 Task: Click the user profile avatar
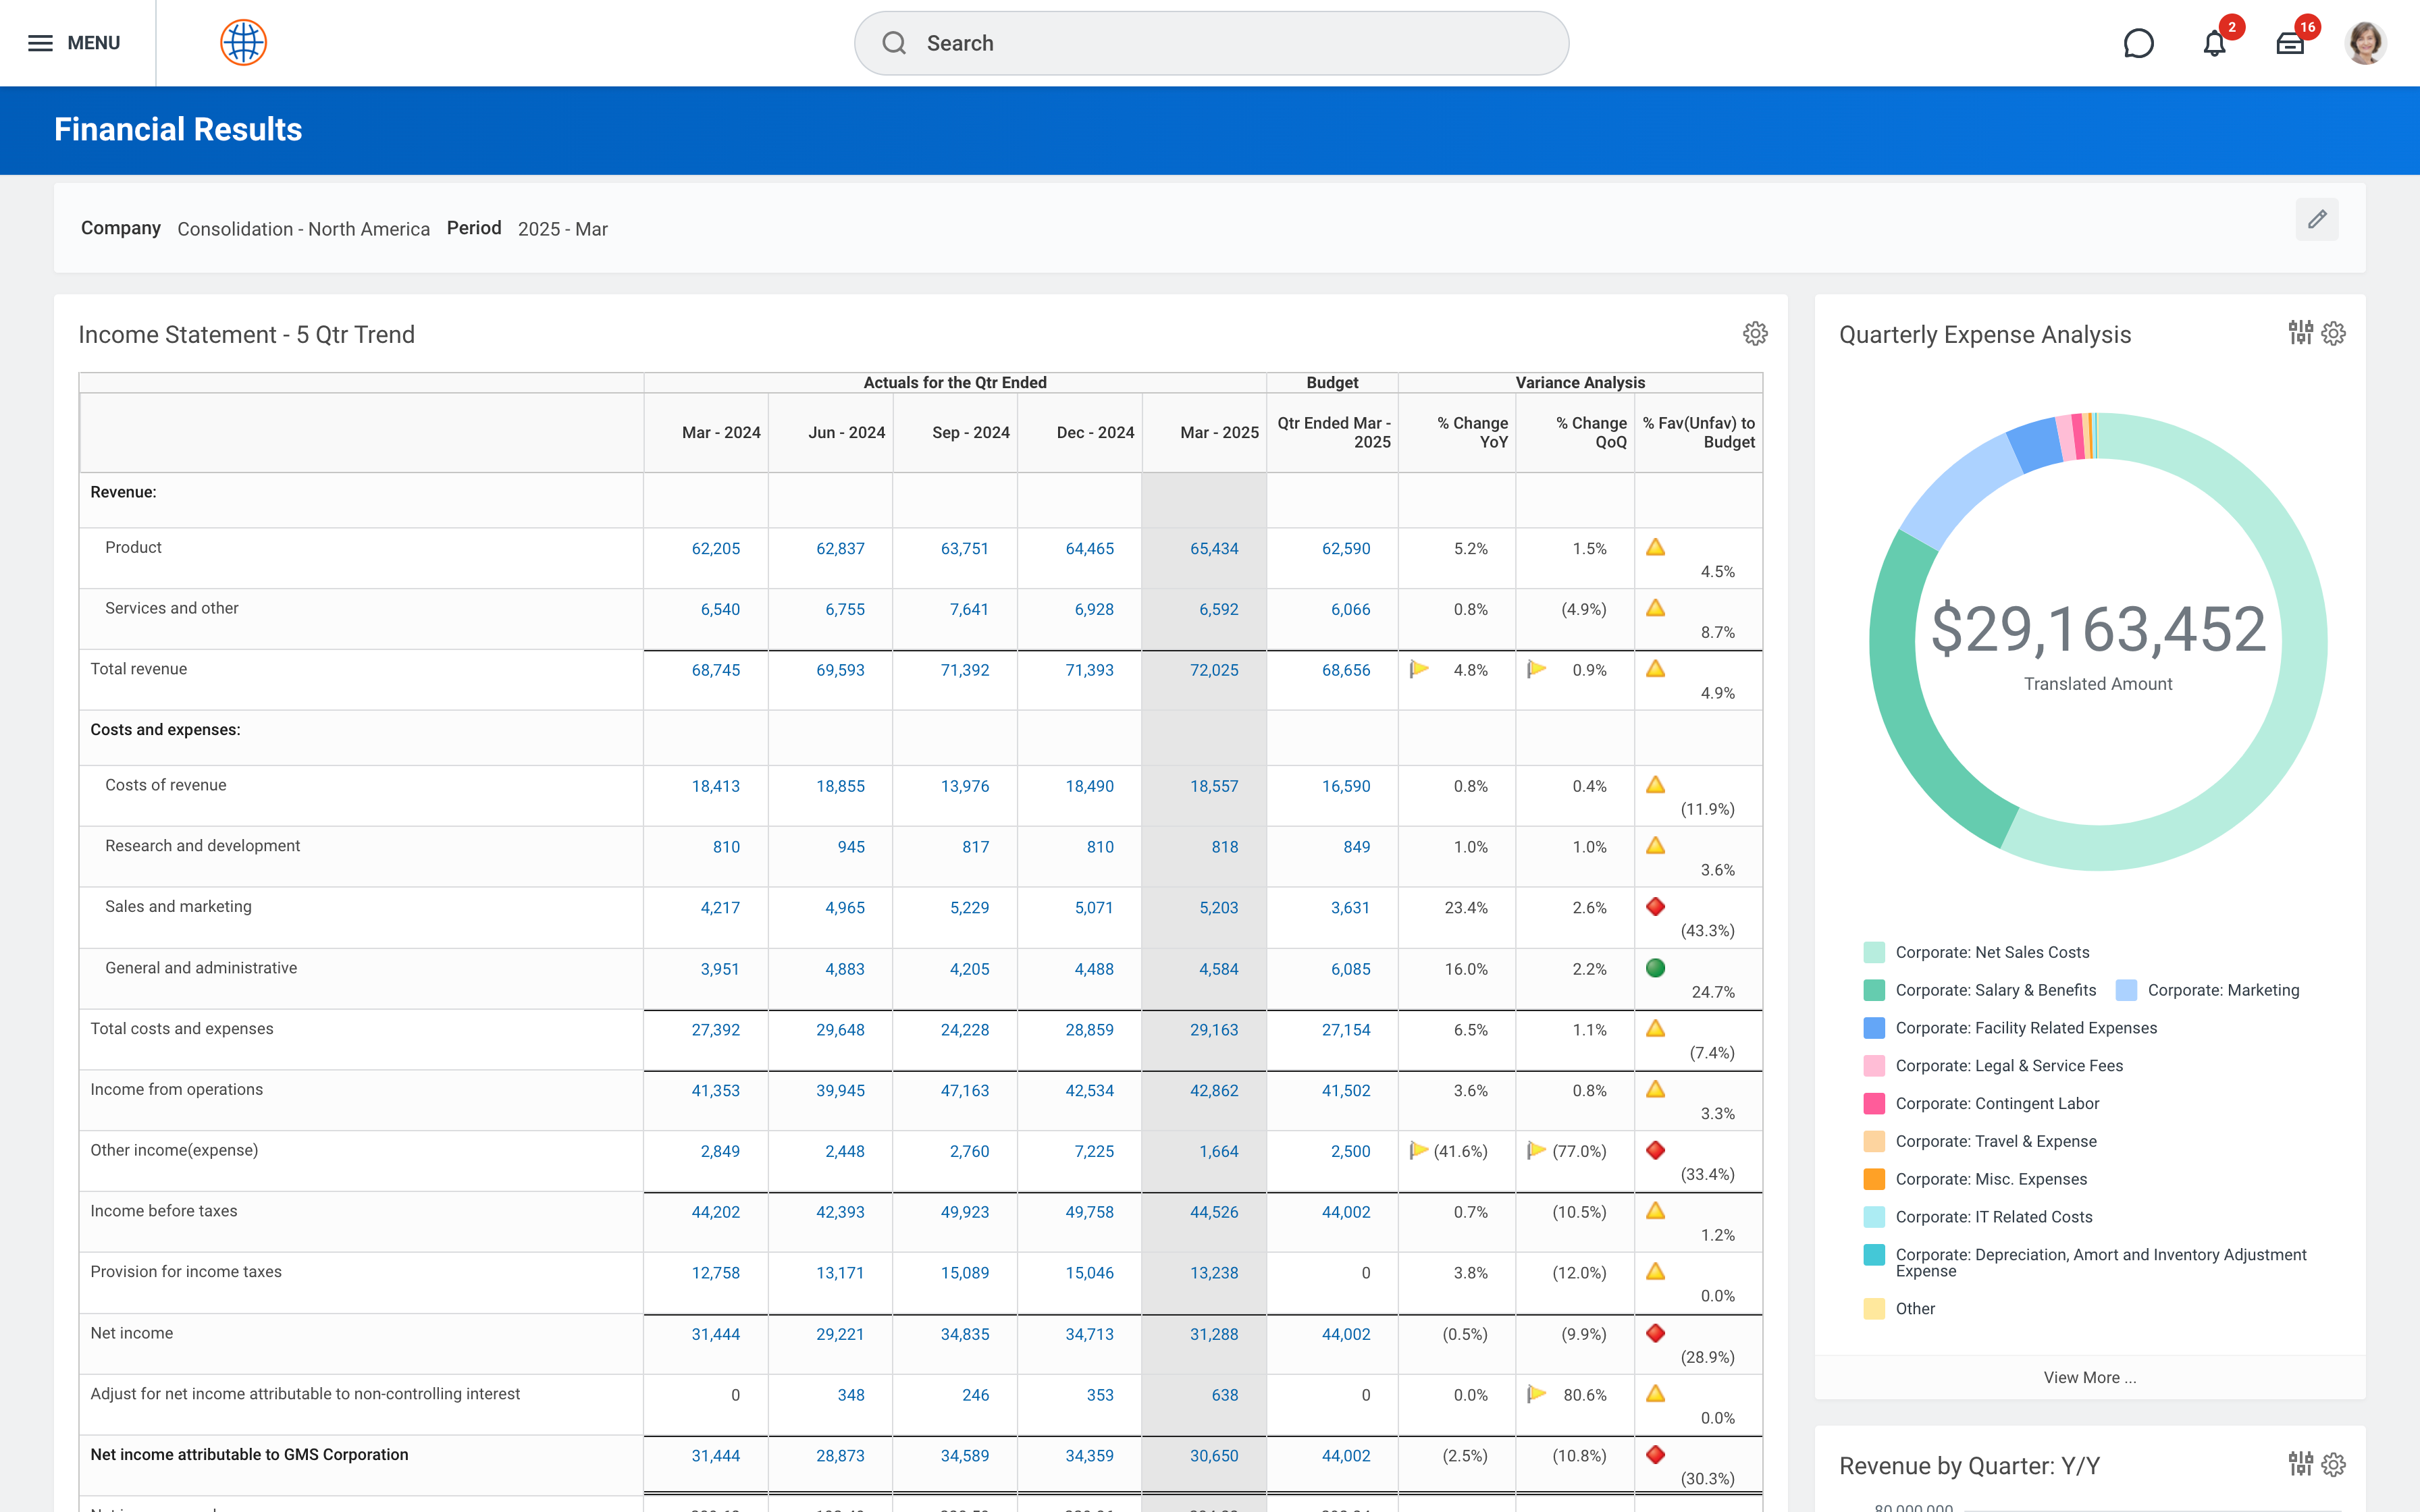click(x=2365, y=43)
